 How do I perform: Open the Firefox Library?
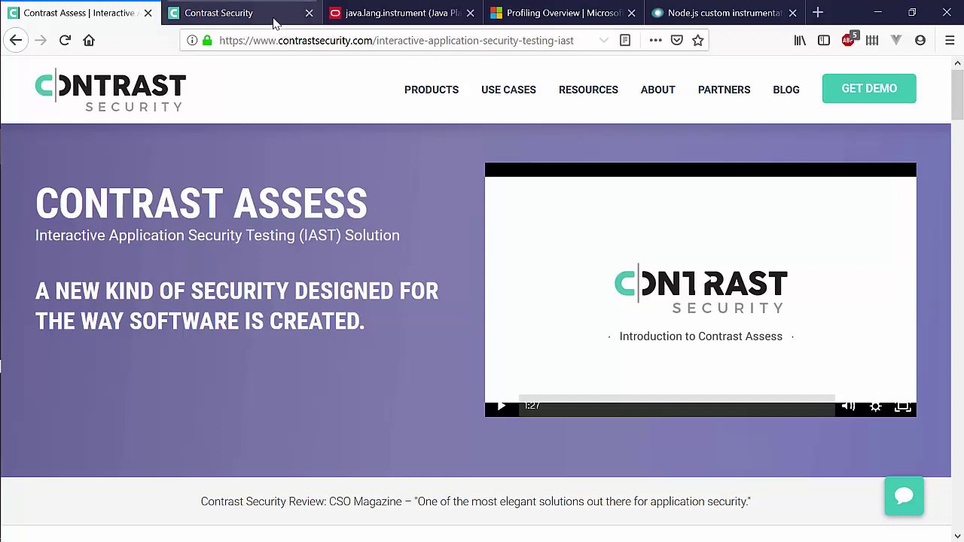[x=800, y=41]
